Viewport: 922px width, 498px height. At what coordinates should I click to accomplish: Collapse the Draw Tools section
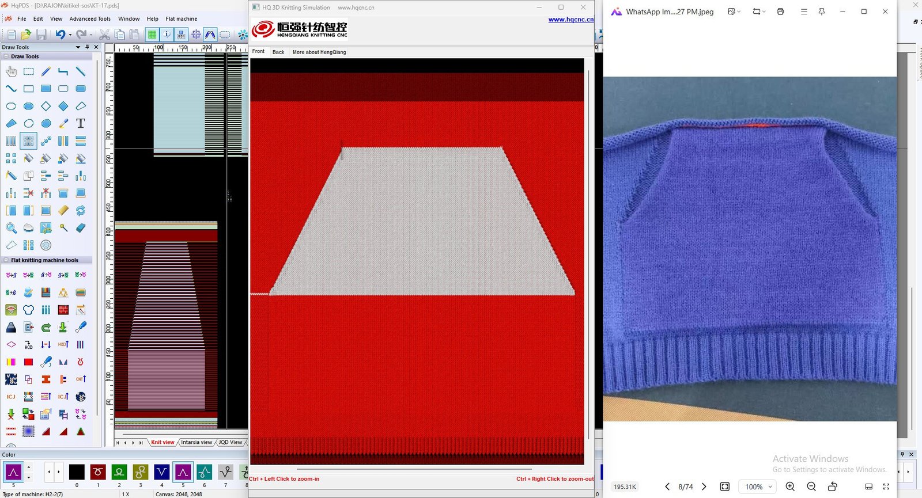[6, 56]
